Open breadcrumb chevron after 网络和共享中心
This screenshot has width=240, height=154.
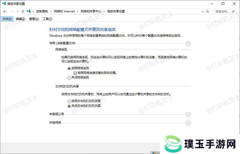point(104,12)
